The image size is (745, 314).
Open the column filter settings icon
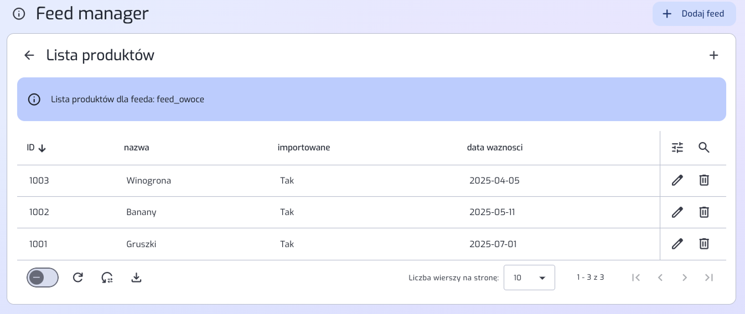(677, 148)
